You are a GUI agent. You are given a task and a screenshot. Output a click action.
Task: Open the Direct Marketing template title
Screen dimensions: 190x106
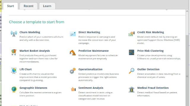pos(89,32)
